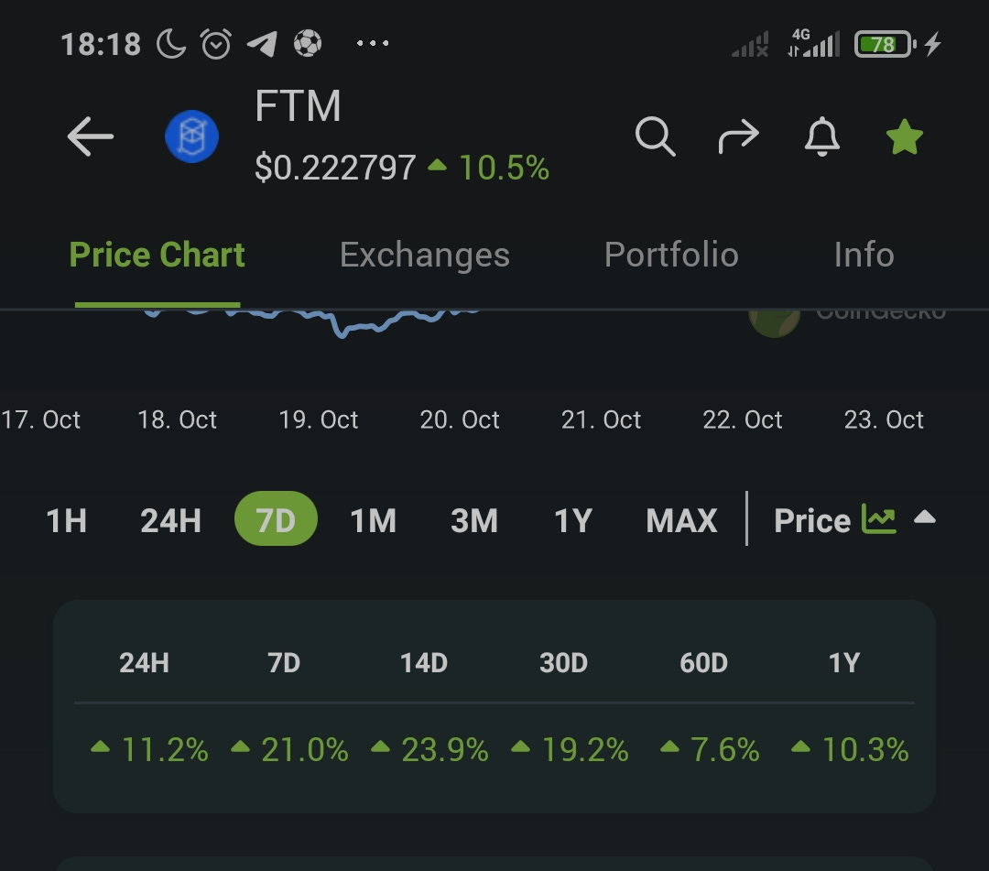Tap the FTM coin name
The height and width of the screenshot is (871, 989).
[x=298, y=105]
